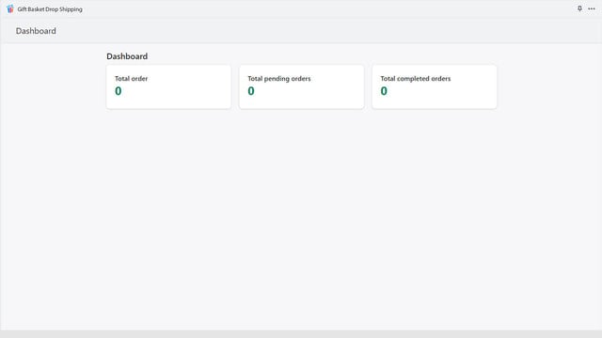The width and height of the screenshot is (602, 338).
Task: Open the three-dots more options menu
Action: [x=592, y=8]
